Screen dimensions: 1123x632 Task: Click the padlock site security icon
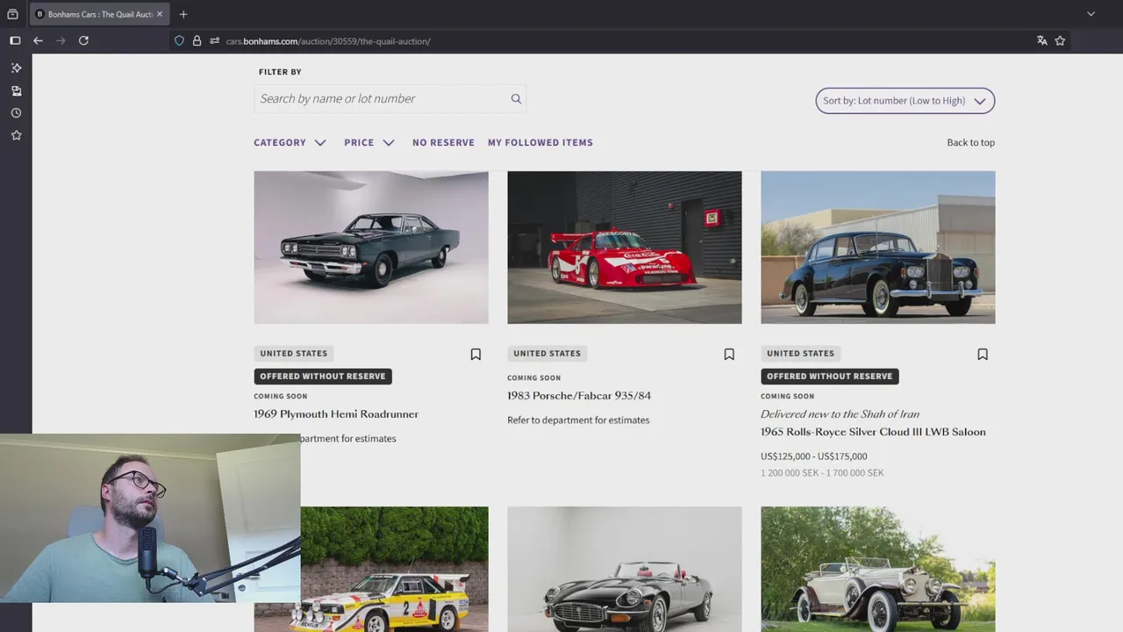coord(197,40)
